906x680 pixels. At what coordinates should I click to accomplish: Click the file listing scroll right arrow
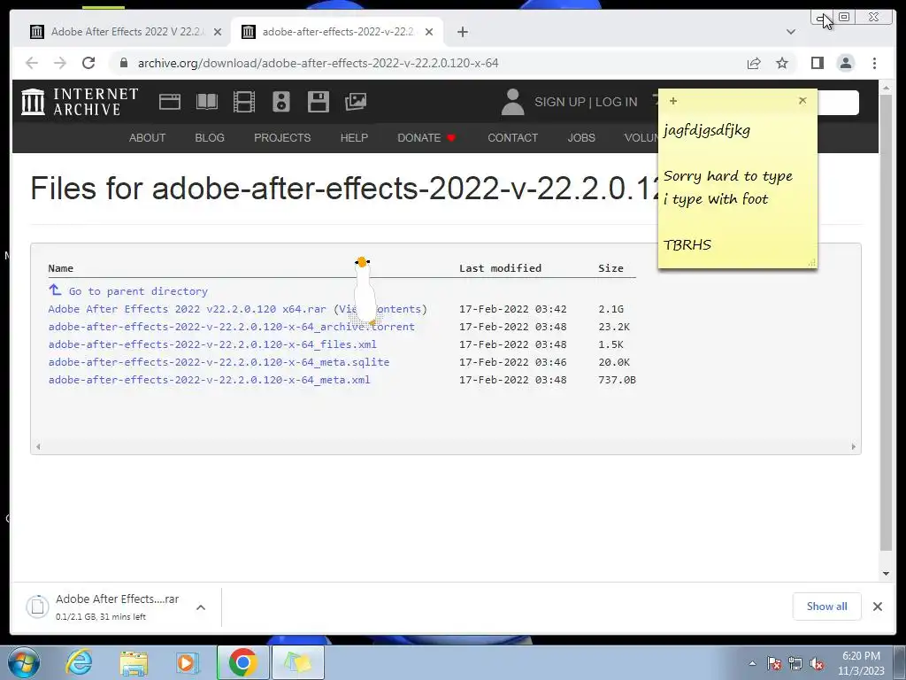[854, 446]
